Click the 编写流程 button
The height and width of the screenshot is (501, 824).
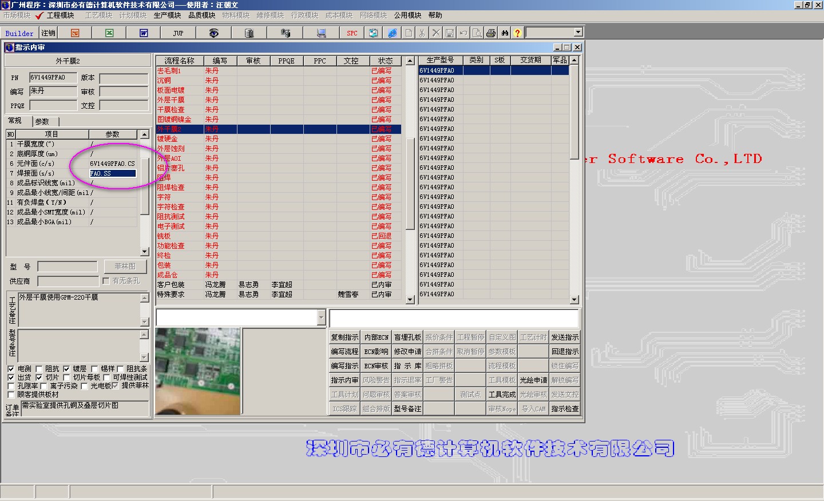344,352
